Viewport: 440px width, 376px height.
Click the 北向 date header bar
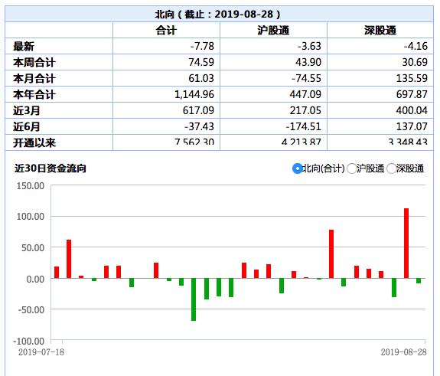[x=219, y=14]
